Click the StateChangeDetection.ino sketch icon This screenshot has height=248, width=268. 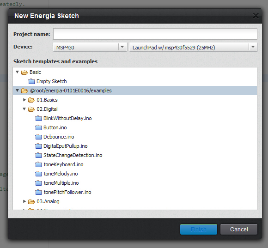coord(38,155)
